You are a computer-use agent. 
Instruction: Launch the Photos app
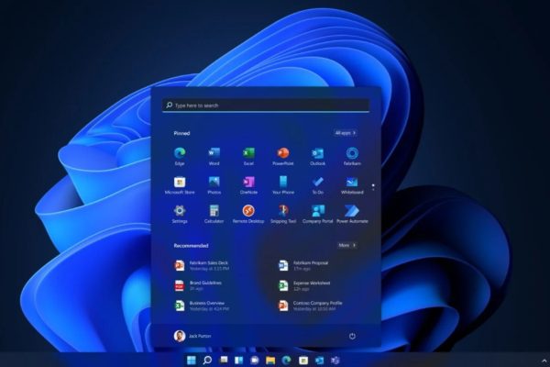click(214, 185)
